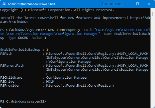Click 'Set\Control\Session Manager\Configuration Manager"' path text
Viewport: 155px width, 108px height.
click(50, 34)
